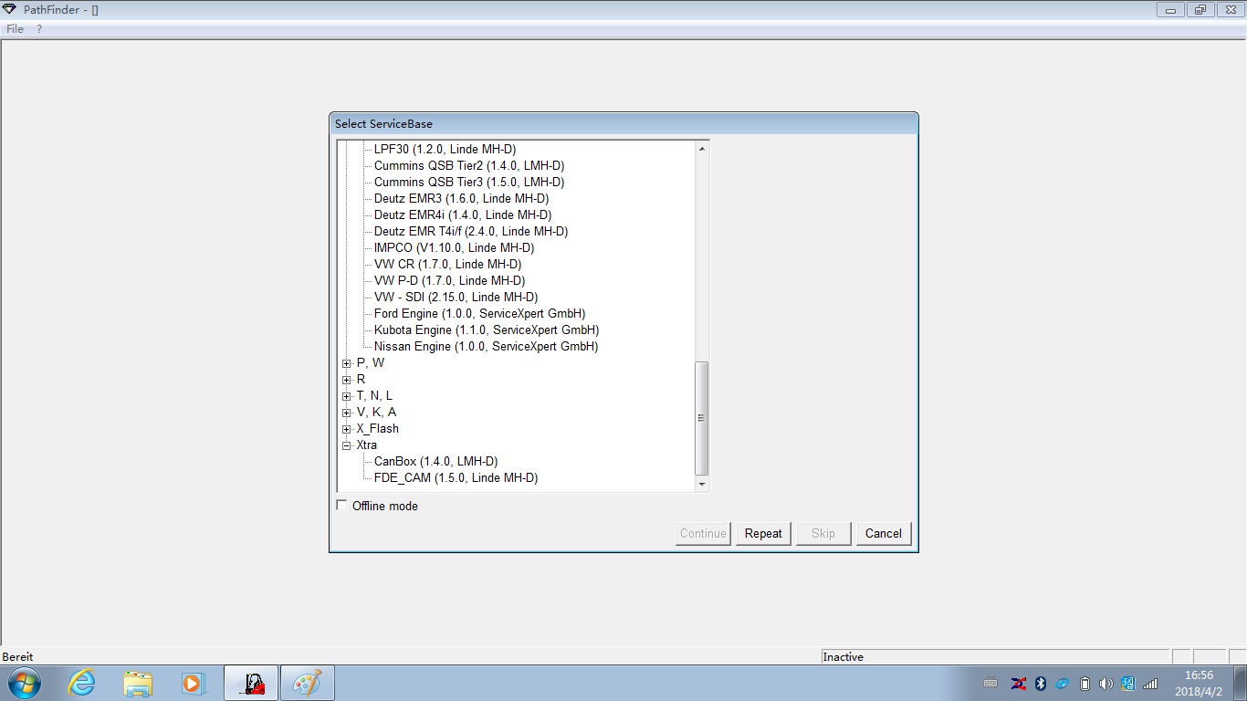Click the Cancel button
The width and height of the screenshot is (1247, 701).
tap(884, 533)
